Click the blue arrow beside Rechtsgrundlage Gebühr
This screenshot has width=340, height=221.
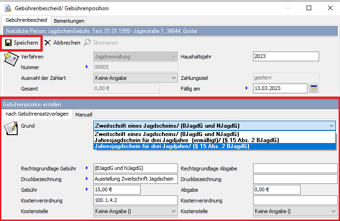tap(86, 168)
